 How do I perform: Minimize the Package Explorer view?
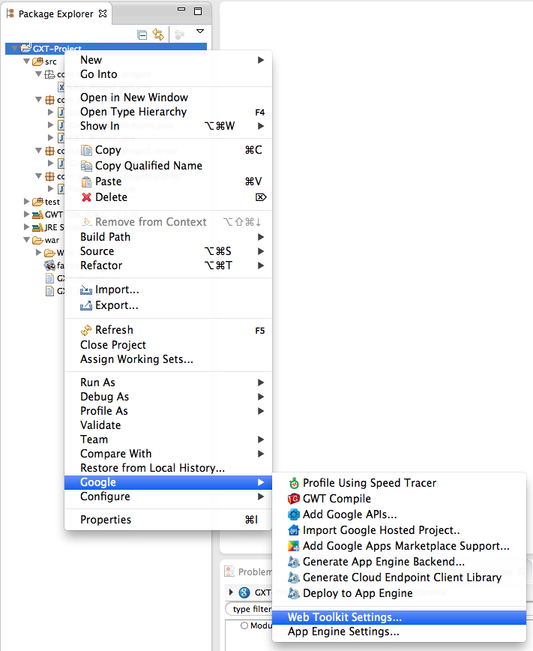(181, 9)
